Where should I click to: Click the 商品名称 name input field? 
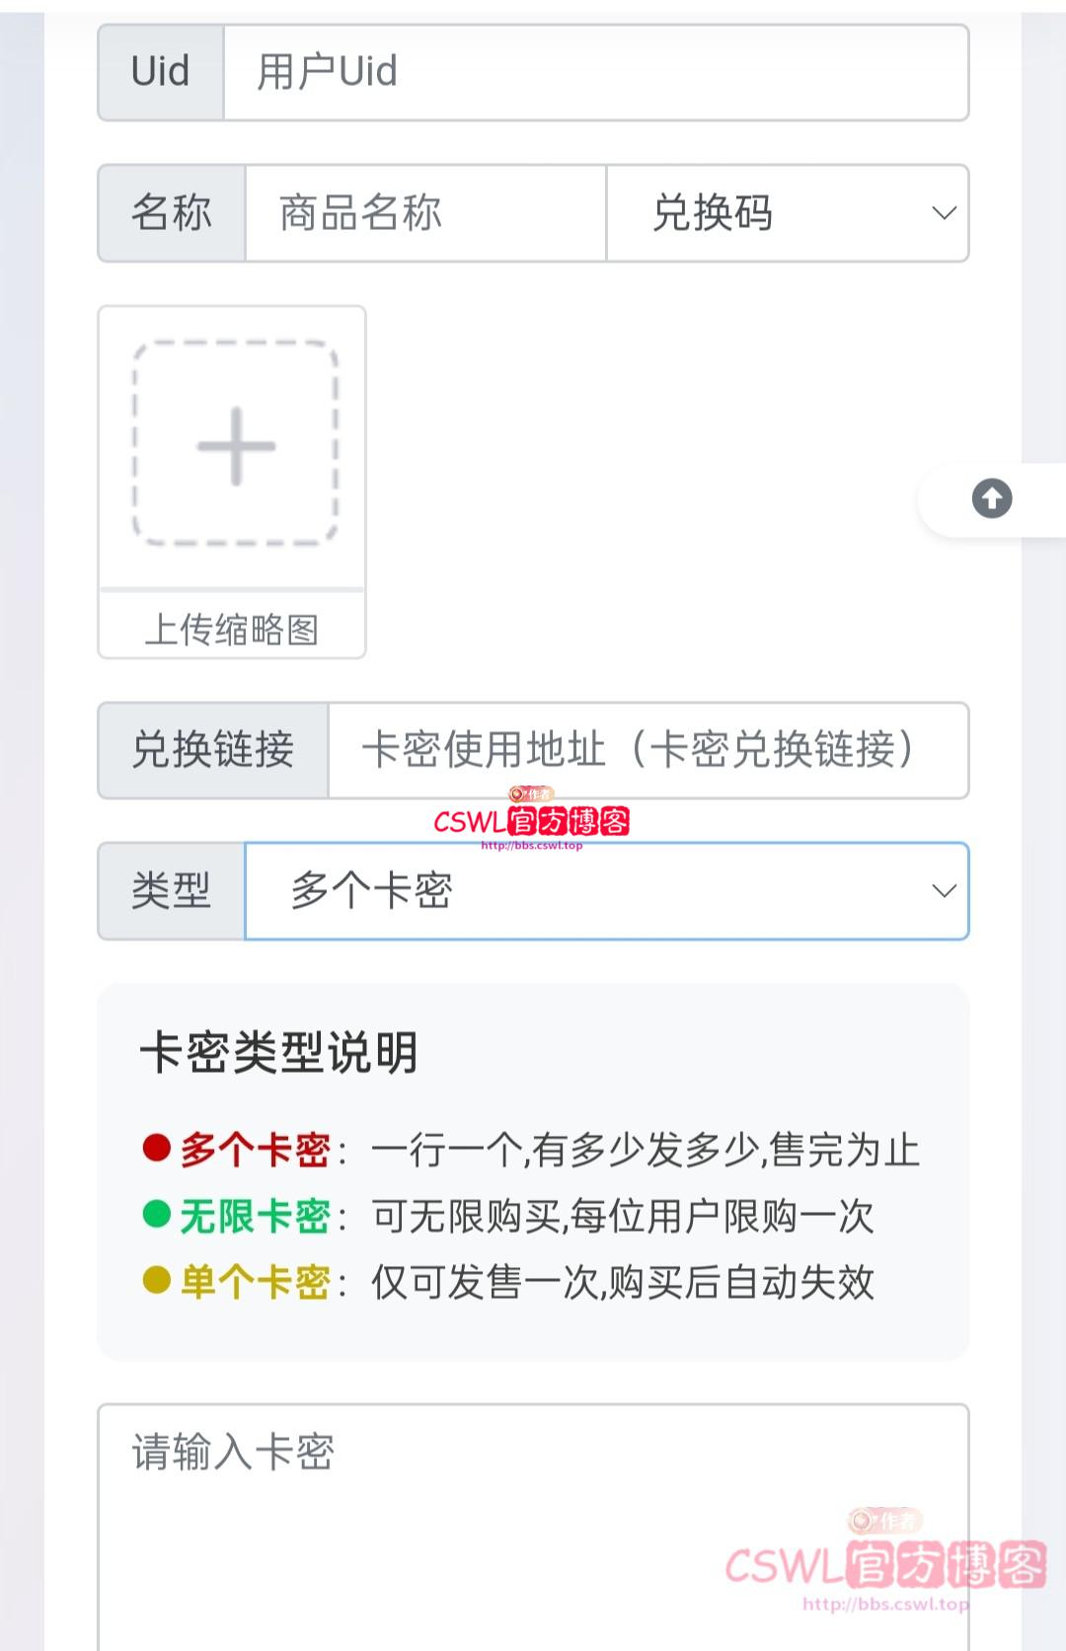coord(424,213)
